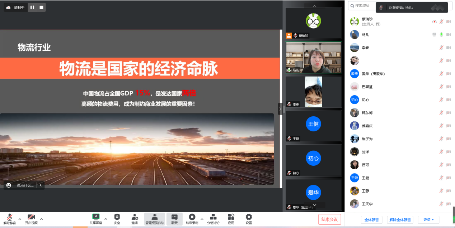
Task: Expand audio options arrow beside 解除静音
Action: click(20, 219)
